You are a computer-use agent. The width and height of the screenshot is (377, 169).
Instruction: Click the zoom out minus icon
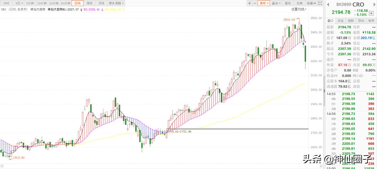click(254, 3)
